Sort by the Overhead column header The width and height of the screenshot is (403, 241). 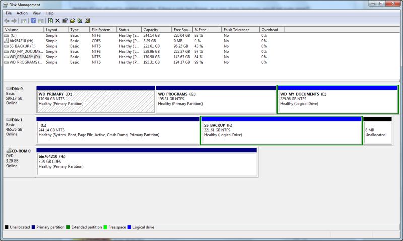272,30
